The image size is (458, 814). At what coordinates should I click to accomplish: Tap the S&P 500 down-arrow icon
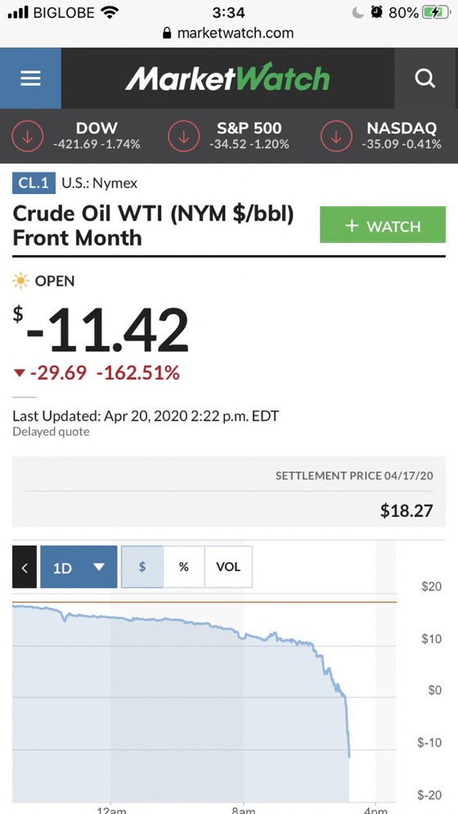[183, 136]
